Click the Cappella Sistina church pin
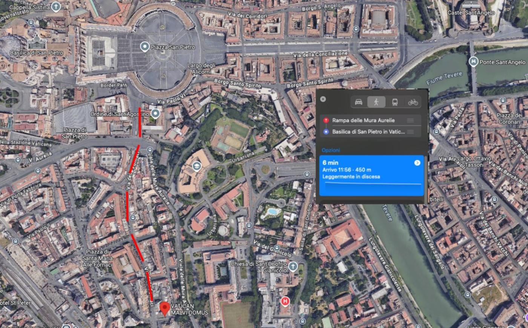This screenshot has width=528, height=328. tap(56, 7)
